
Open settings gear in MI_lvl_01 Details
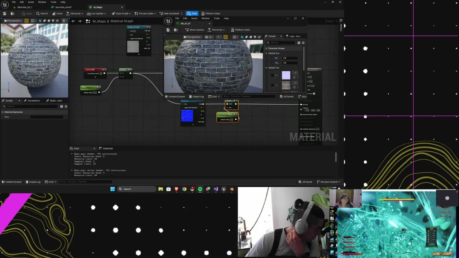[303, 43]
